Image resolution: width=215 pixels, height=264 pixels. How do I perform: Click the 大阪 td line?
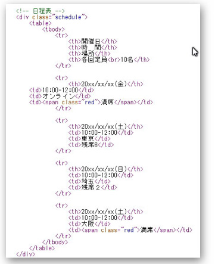coord(89,223)
